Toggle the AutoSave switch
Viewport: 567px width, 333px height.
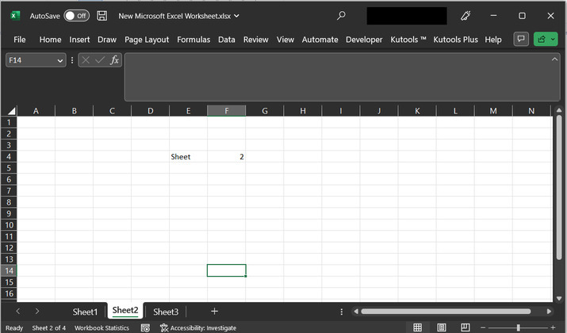[76, 15]
